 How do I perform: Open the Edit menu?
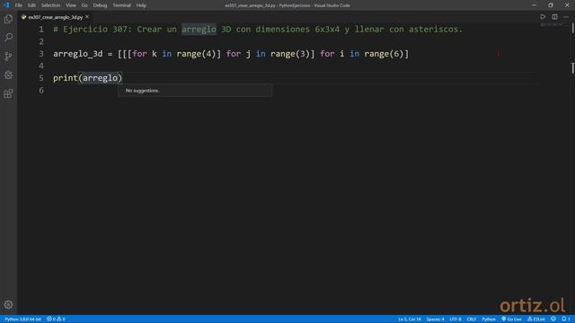[32, 5]
